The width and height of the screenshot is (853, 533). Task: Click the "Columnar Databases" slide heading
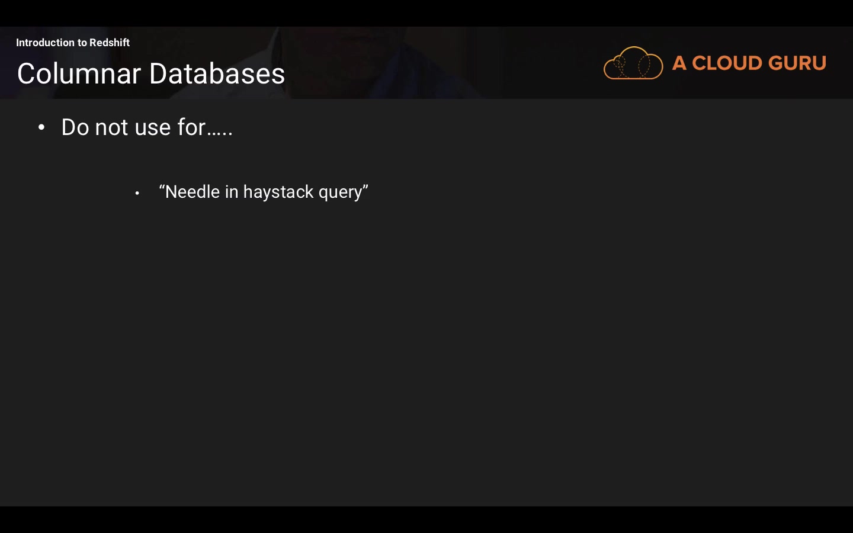pos(151,73)
